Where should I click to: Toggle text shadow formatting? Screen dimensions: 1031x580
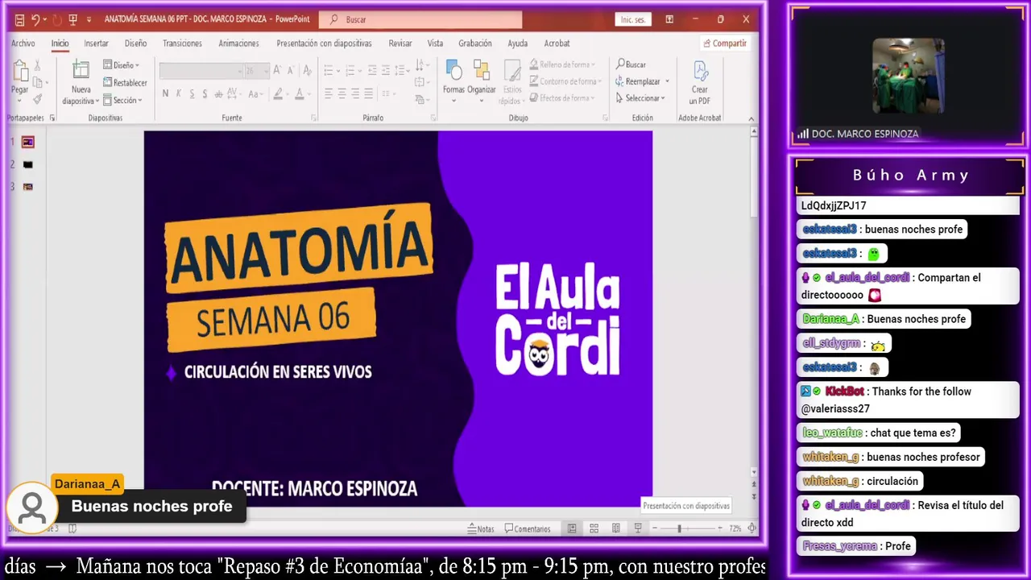click(206, 93)
